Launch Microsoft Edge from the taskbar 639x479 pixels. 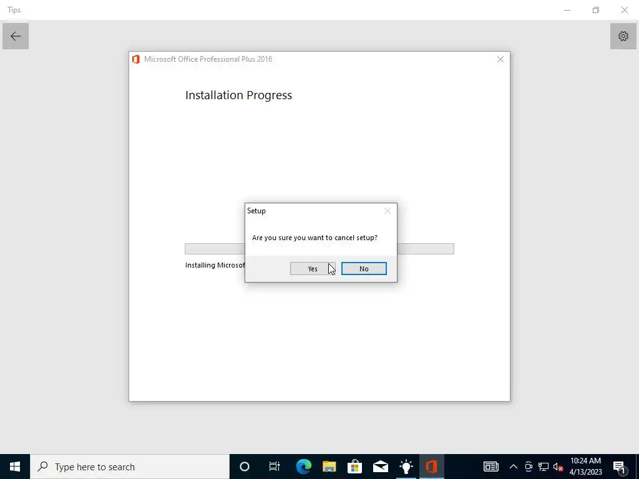click(x=304, y=467)
